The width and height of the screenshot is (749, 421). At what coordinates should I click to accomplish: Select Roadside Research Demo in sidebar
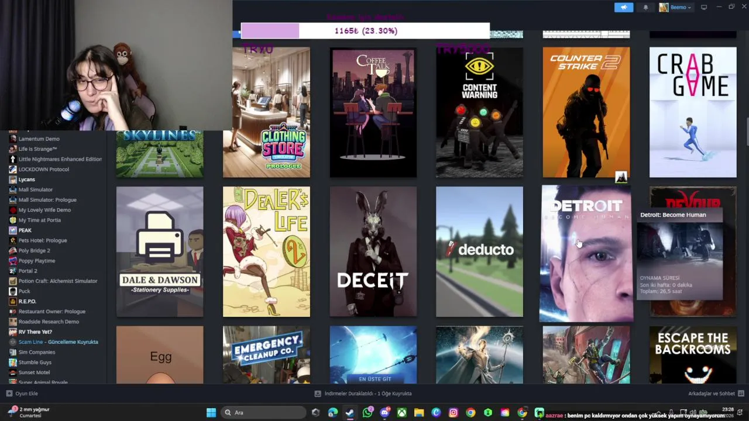(x=49, y=322)
